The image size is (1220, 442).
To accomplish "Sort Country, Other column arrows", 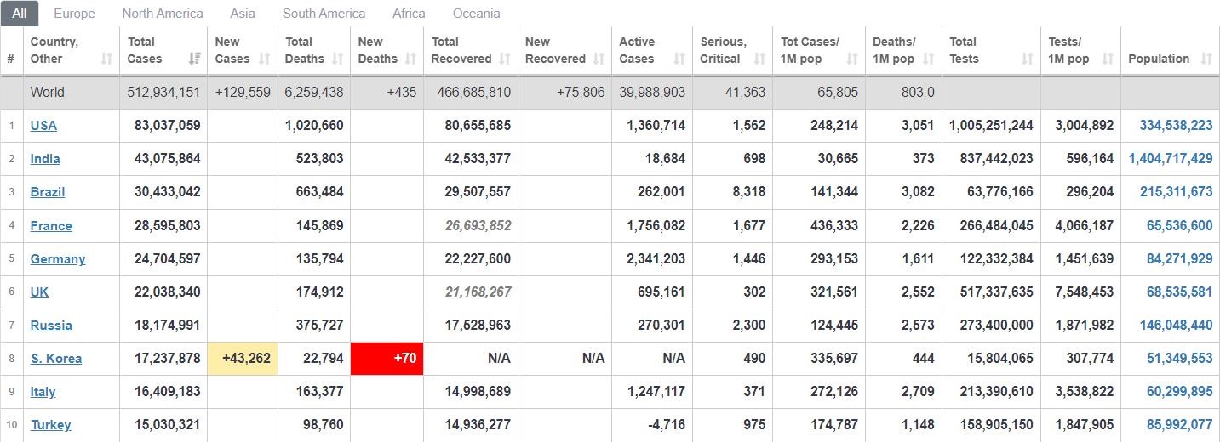I will pyautogui.click(x=106, y=59).
